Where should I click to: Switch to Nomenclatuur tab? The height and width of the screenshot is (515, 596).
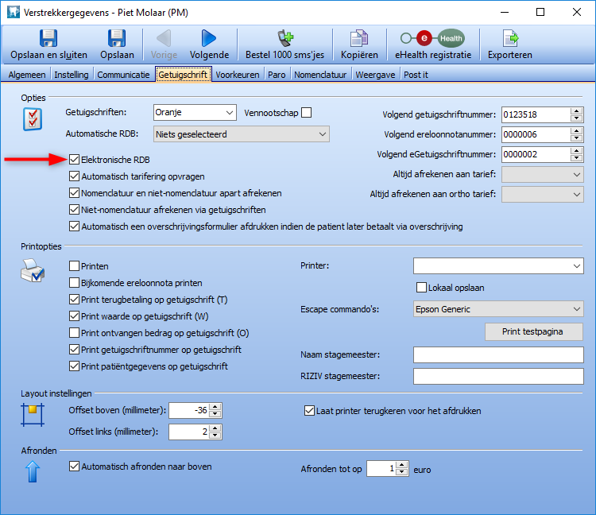(320, 75)
